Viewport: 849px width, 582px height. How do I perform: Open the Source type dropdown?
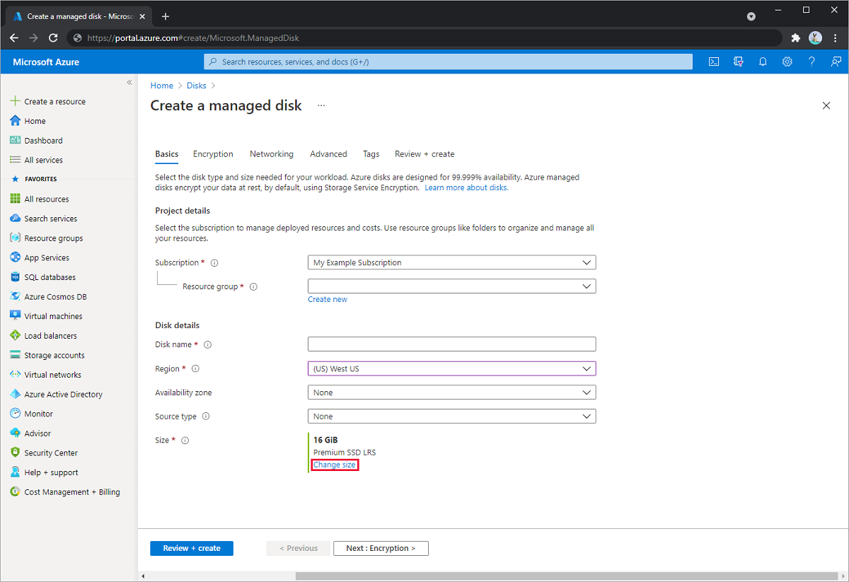coord(451,417)
